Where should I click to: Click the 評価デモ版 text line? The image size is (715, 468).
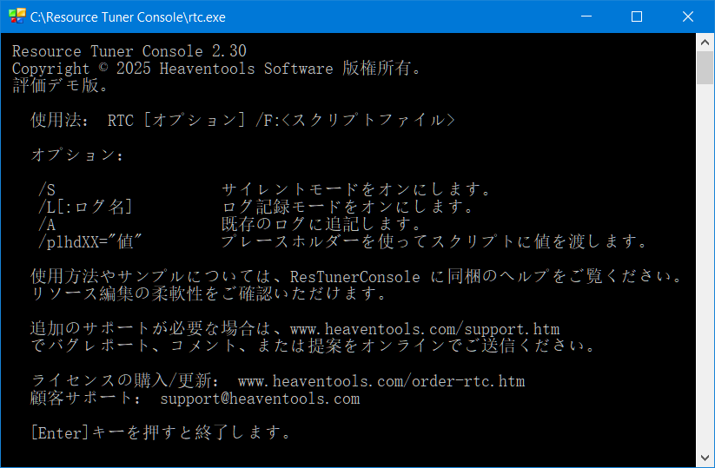pos(60,85)
